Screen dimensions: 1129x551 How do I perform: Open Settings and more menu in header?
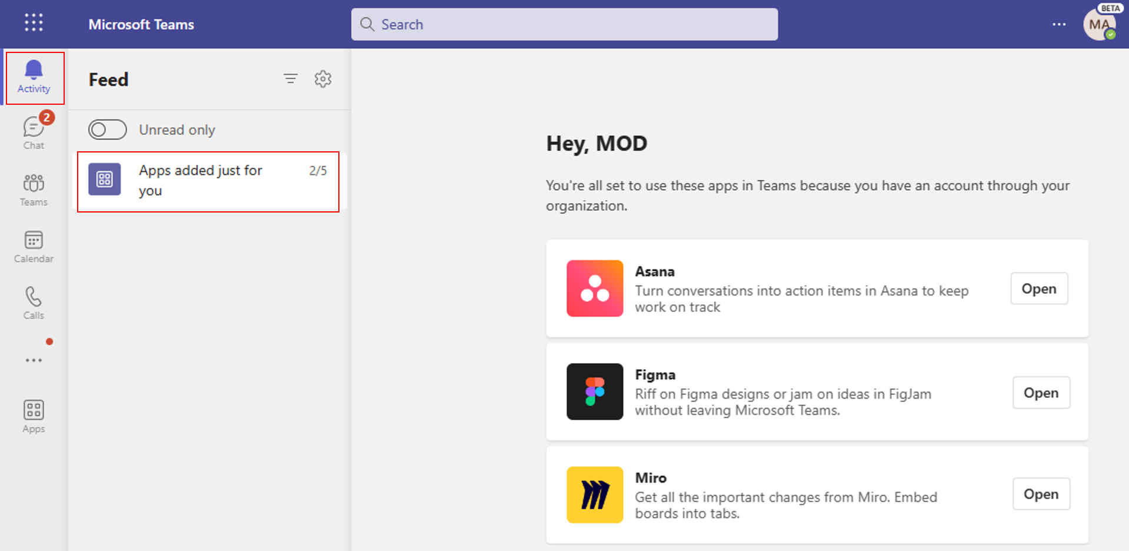tap(1059, 24)
